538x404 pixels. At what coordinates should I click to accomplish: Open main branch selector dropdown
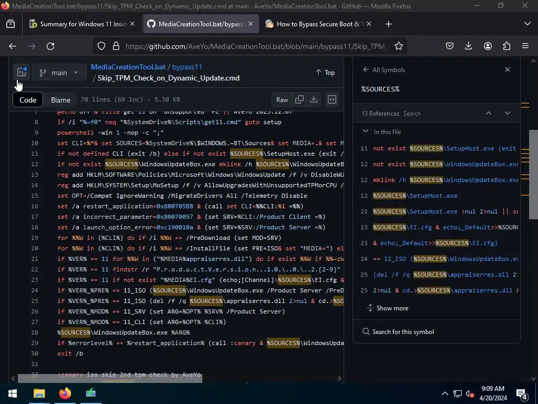(59, 73)
